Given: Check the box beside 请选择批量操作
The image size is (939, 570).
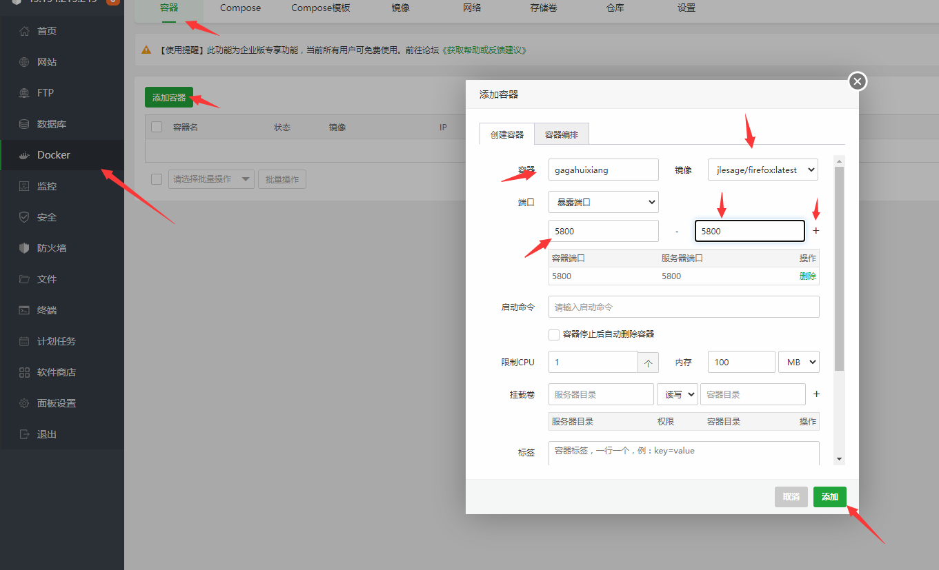Looking at the screenshot, I should (x=157, y=179).
